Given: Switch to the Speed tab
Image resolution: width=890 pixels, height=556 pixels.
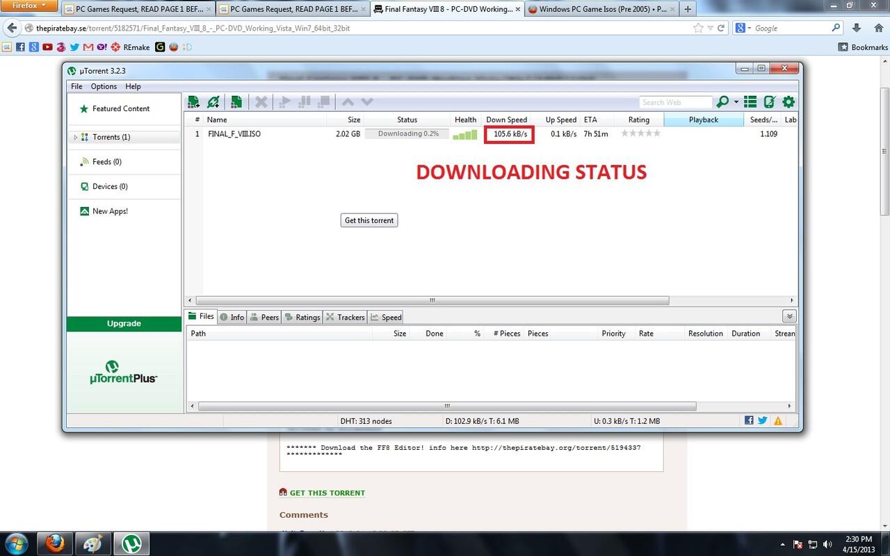Looking at the screenshot, I should pyautogui.click(x=386, y=317).
